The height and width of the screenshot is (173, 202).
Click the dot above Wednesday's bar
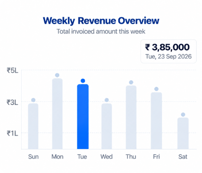click(x=107, y=100)
